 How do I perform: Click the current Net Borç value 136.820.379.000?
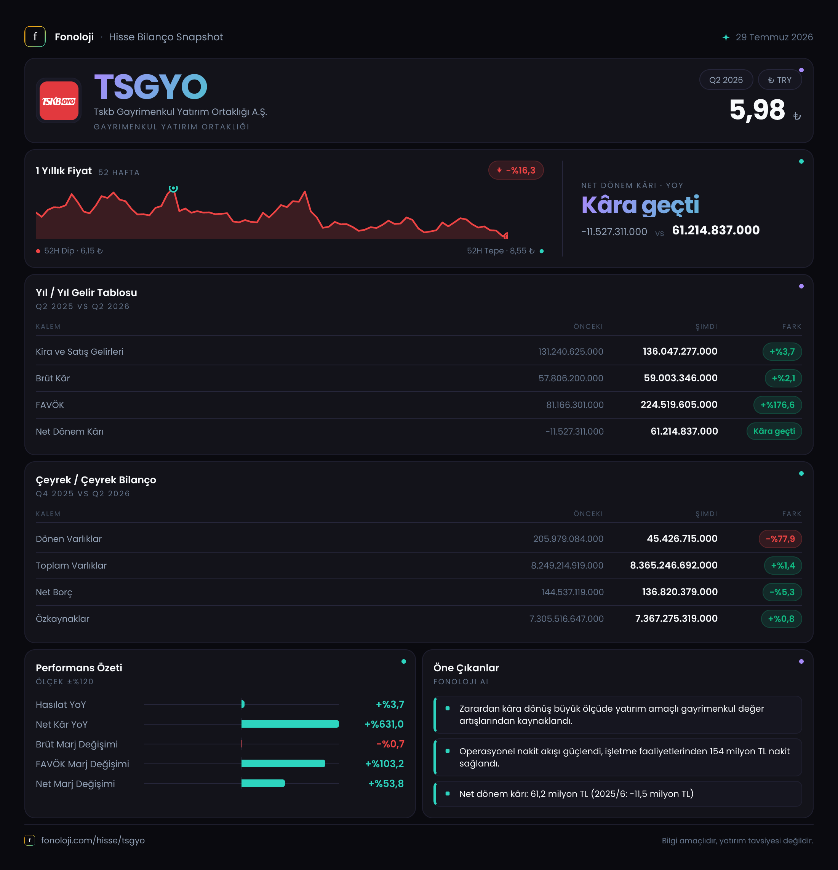click(680, 592)
